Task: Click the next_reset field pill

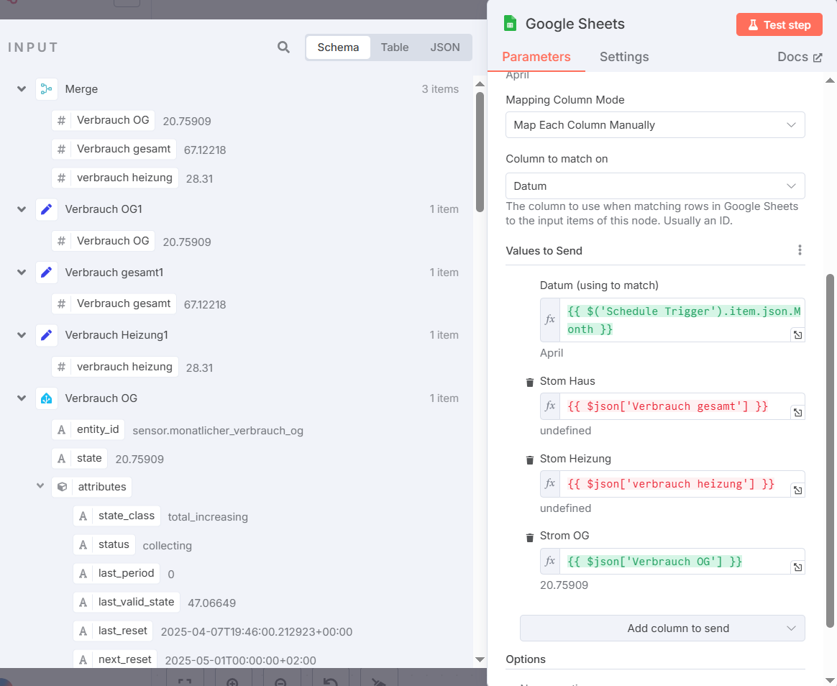Action: pyautogui.click(x=115, y=660)
